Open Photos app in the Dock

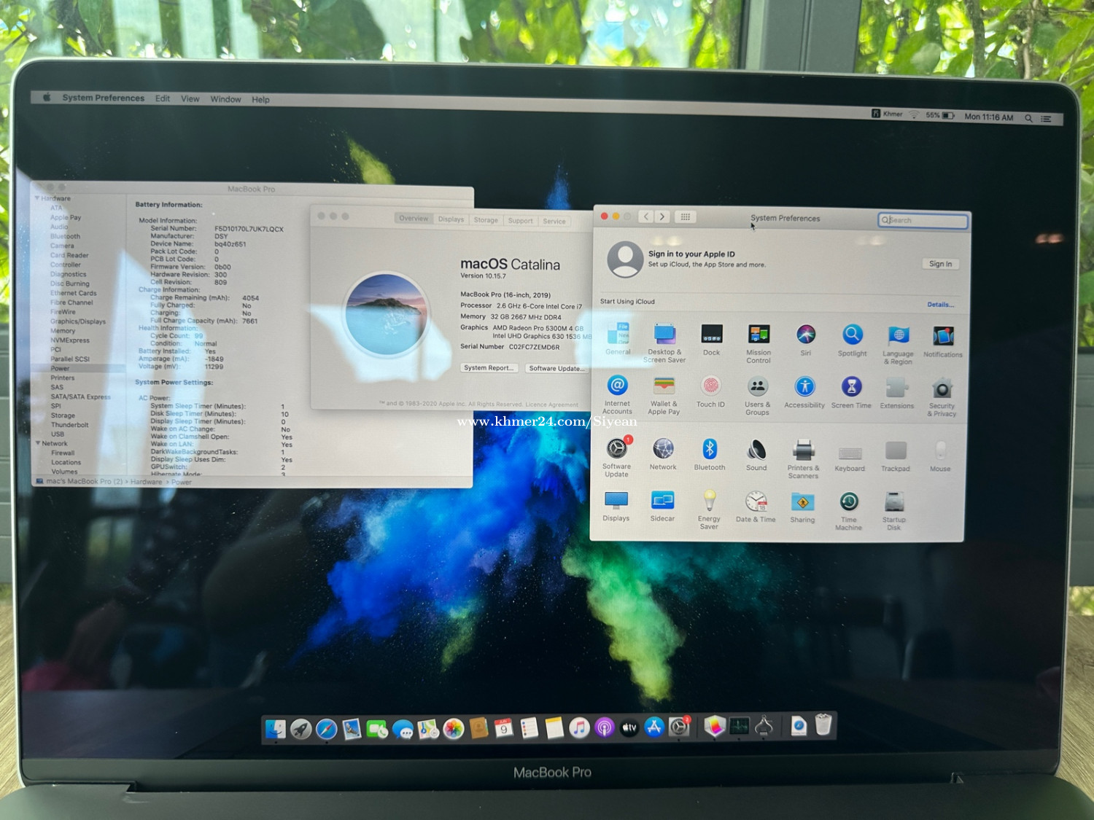[x=453, y=728]
